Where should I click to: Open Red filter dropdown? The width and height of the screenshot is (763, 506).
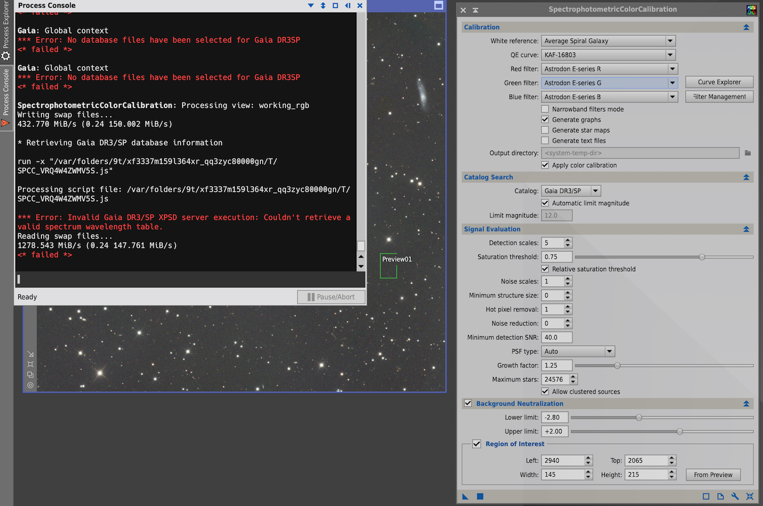[x=609, y=69]
